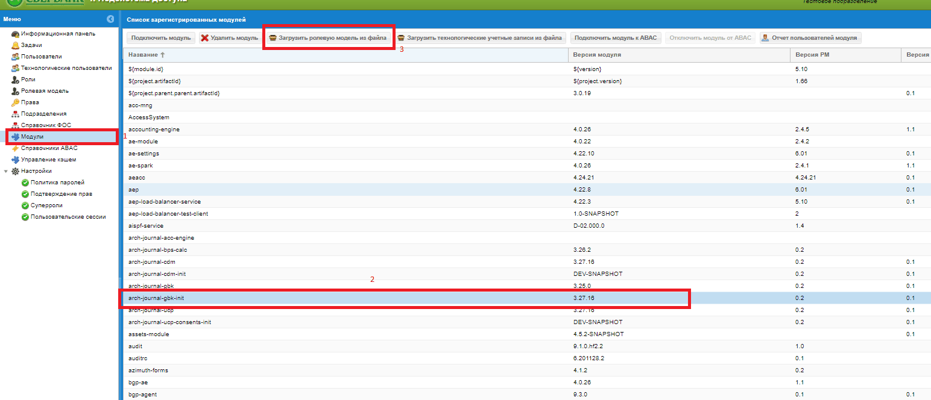Click the red X icon on Удалить модуль
The image size is (931, 400).
point(205,38)
